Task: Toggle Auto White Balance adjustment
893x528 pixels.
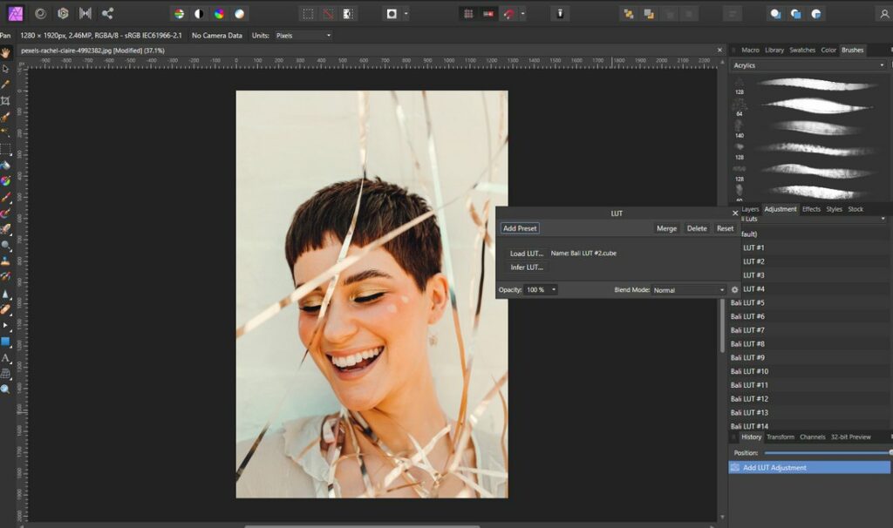Action: 240,13
